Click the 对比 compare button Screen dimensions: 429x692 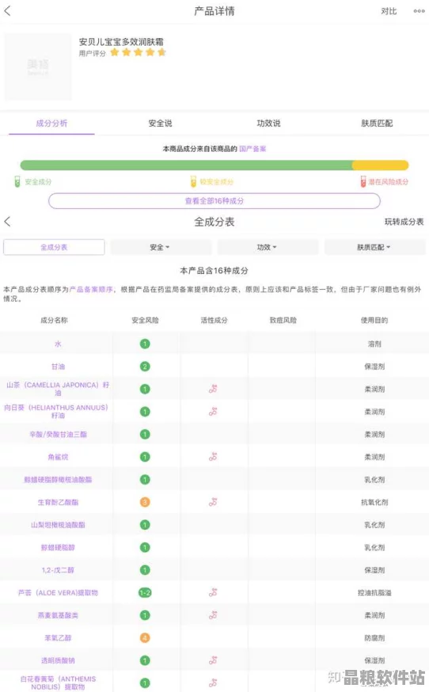(389, 11)
